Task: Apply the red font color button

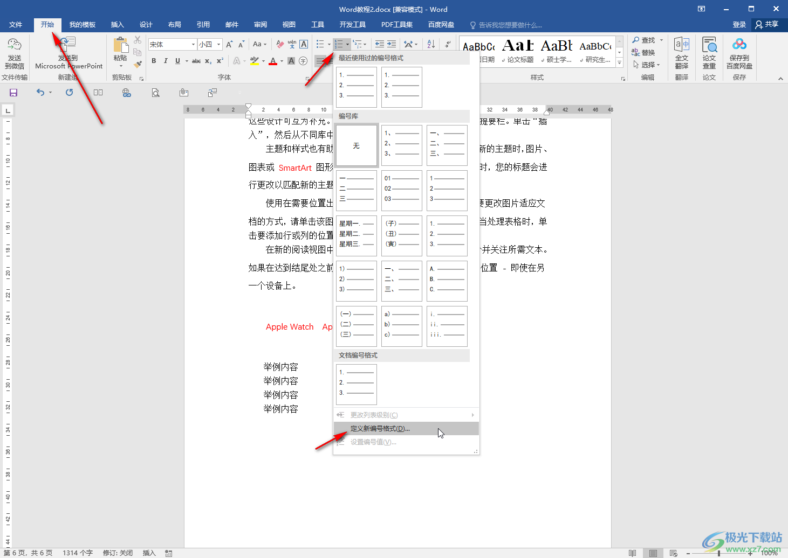Action: [273, 61]
